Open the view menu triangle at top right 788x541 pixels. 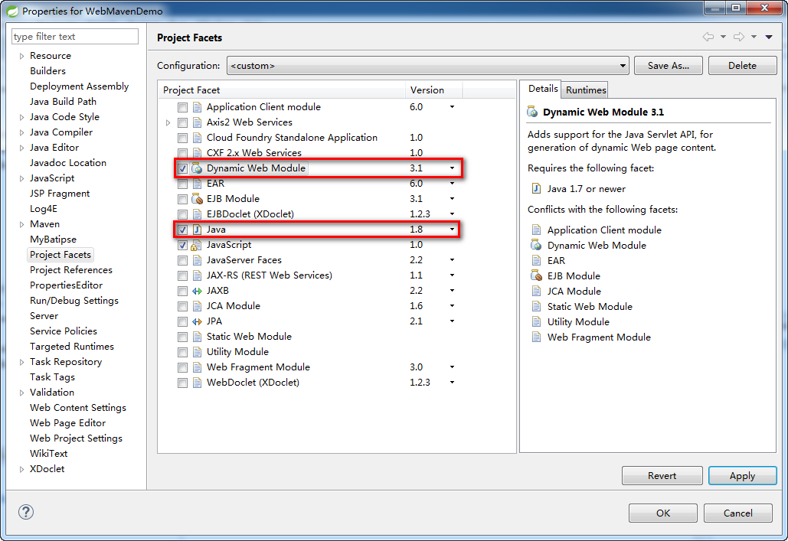(769, 37)
